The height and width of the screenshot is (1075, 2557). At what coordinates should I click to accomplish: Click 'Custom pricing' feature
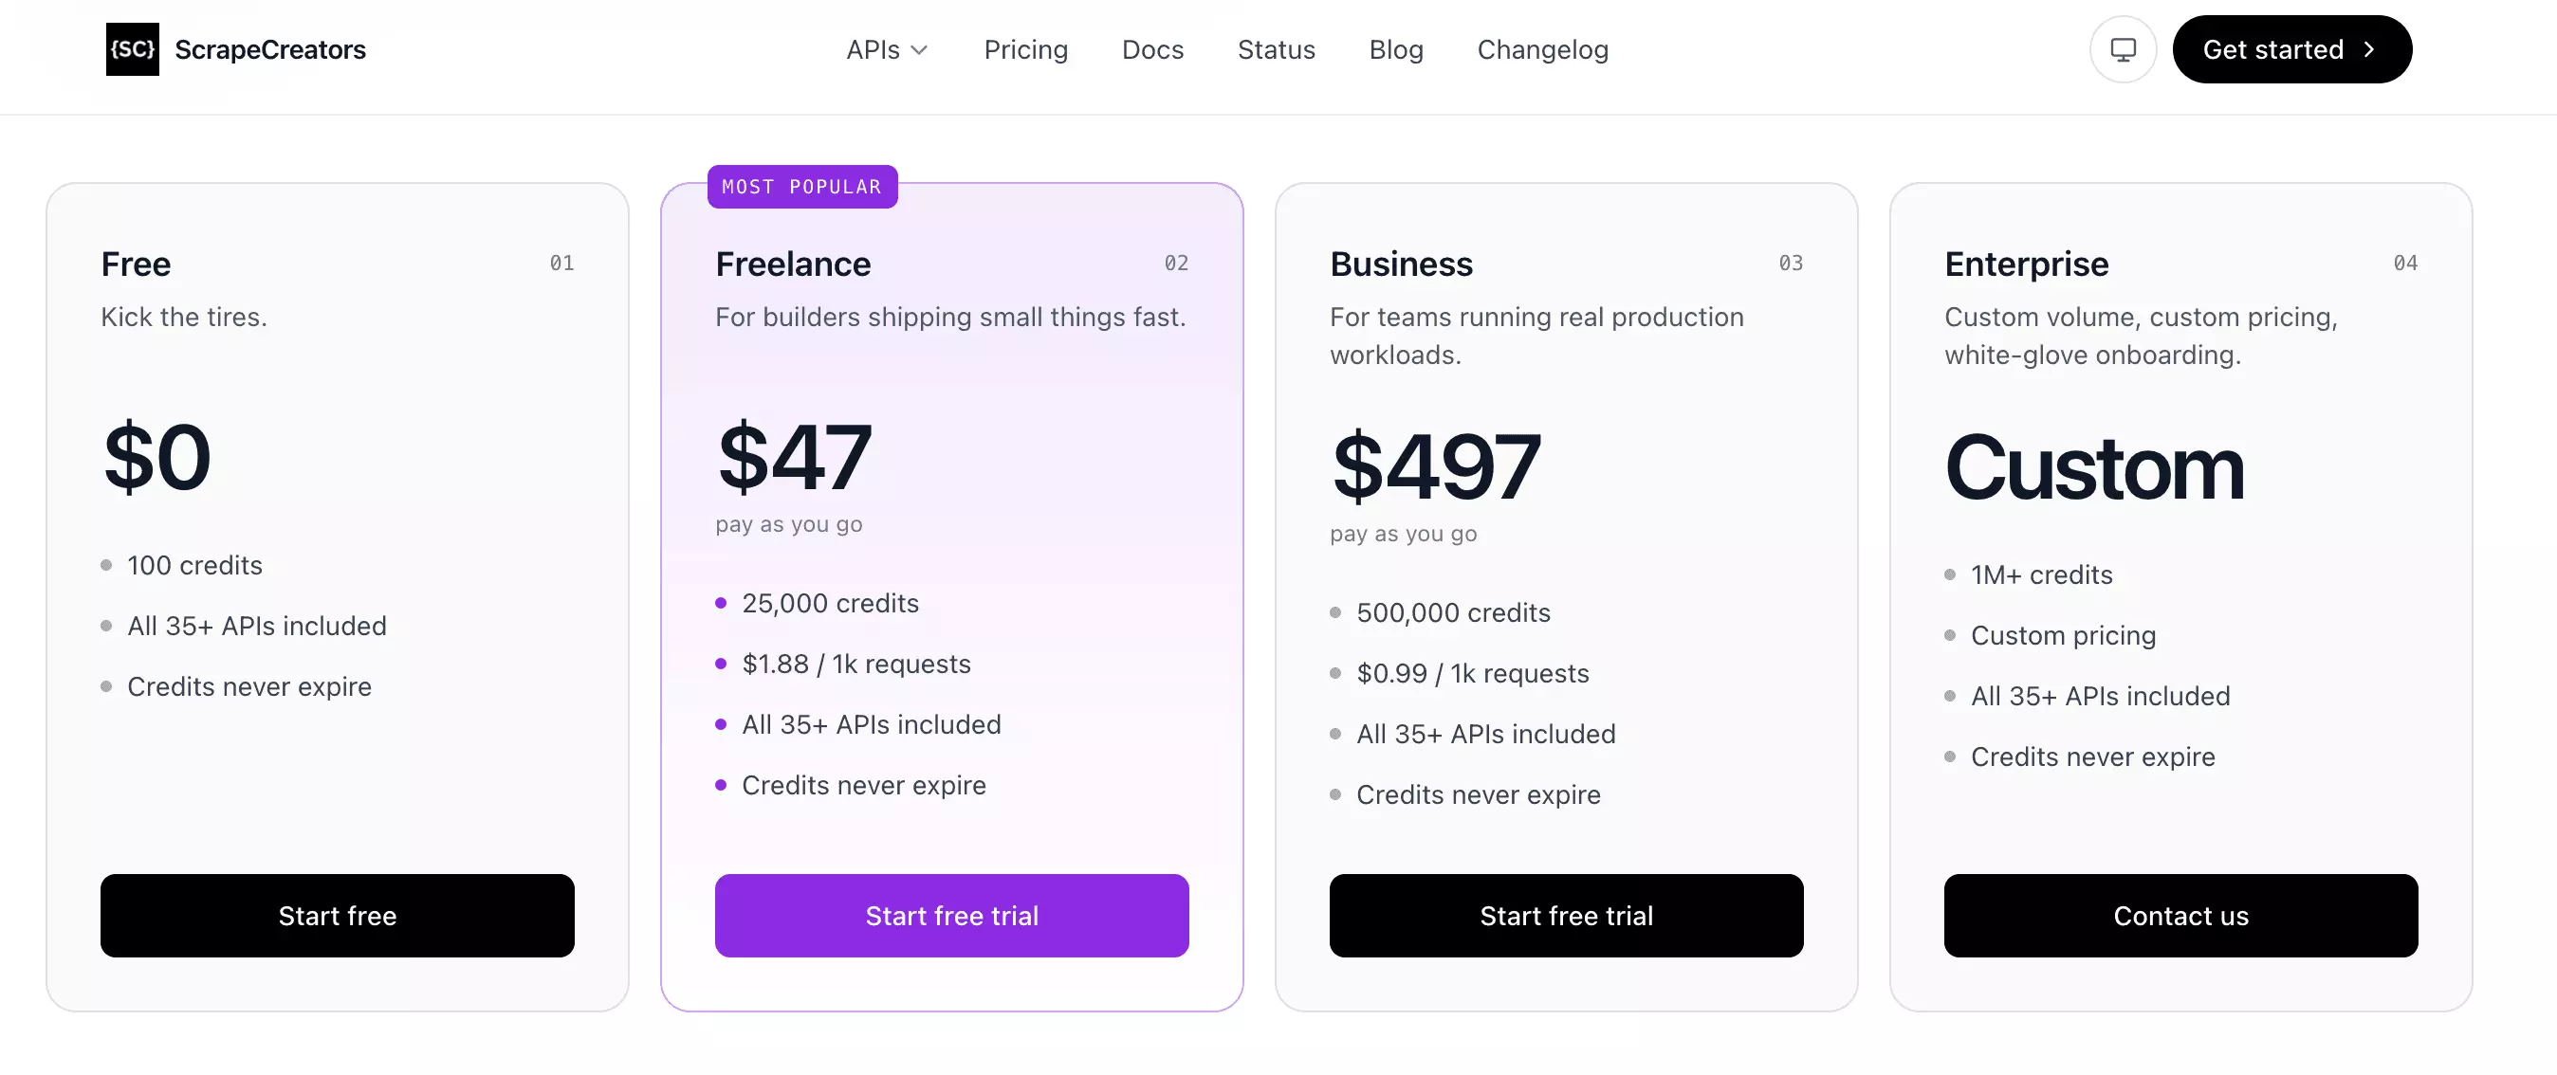coord(2063,635)
